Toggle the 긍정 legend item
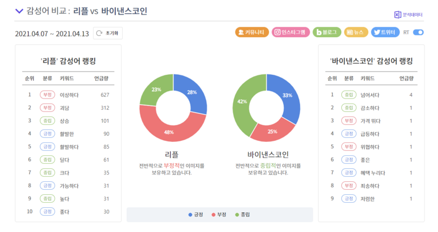438x232 pixels. point(195,215)
